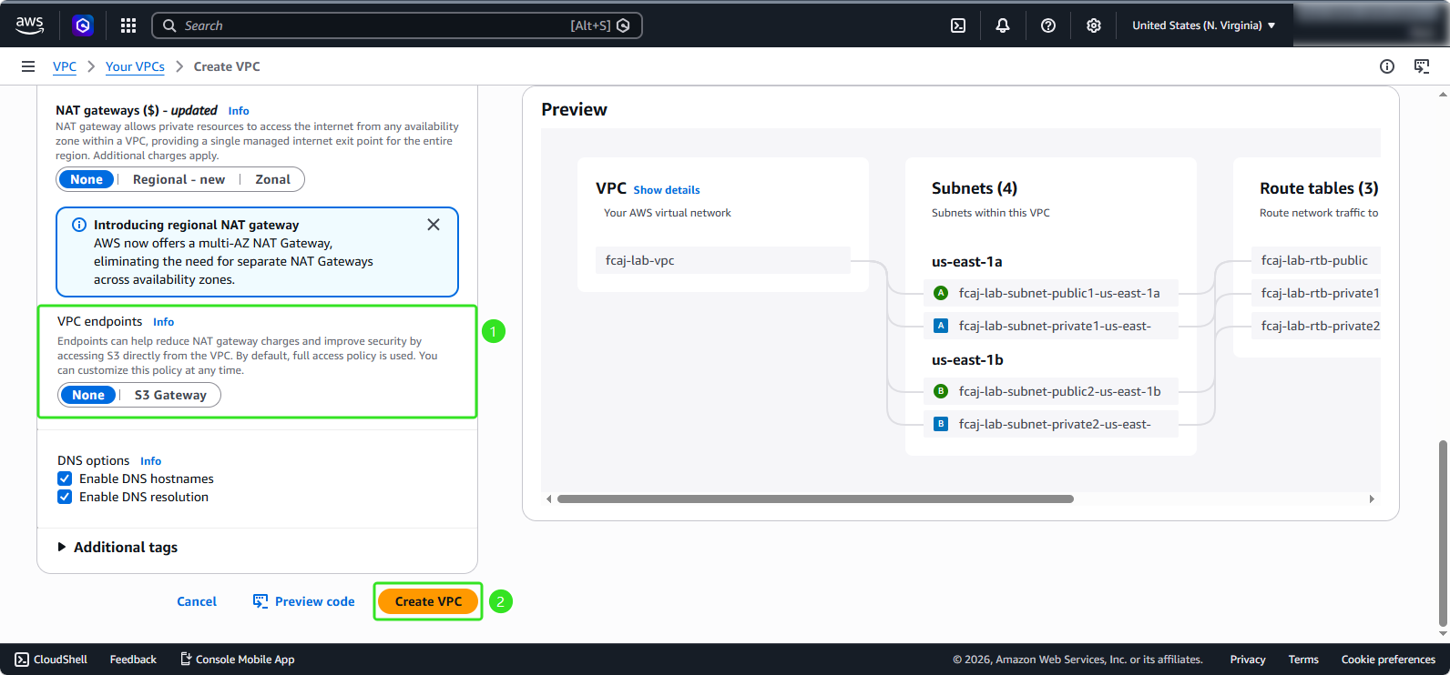This screenshot has height=675, width=1450.
Task: Open Feedback in the footer
Action: click(133, 660)
